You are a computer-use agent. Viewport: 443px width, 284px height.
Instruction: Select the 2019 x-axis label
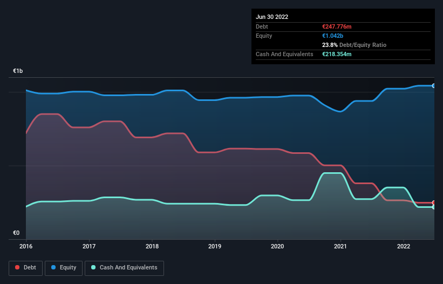tap(215, 246)
